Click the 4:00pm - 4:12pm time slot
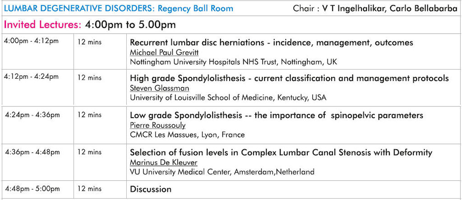Image resolution: width=462 pixels, height=200 pixels. click(31, 41)
